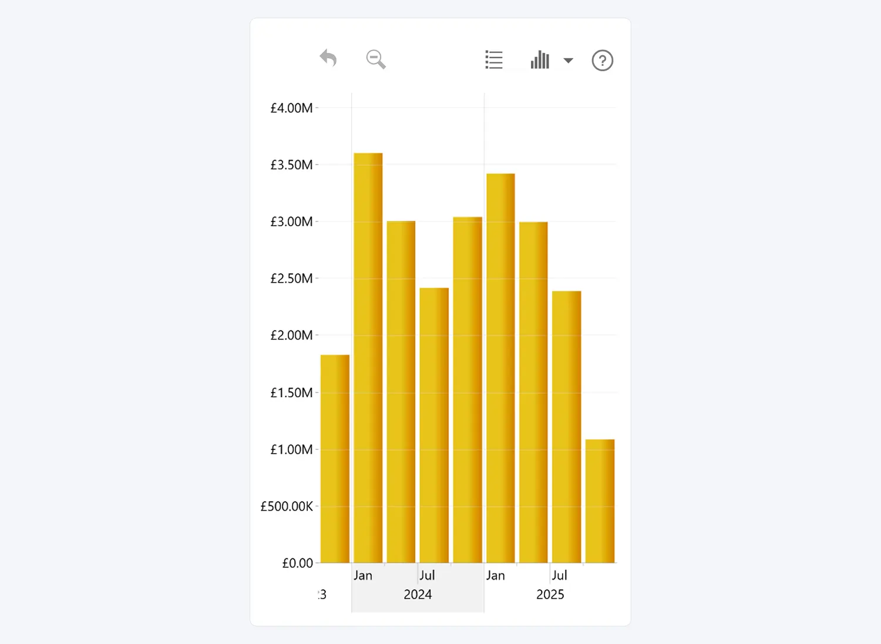Click the undo arrow icon
This screenshot has height=644, width=881.
coord(328,59)
